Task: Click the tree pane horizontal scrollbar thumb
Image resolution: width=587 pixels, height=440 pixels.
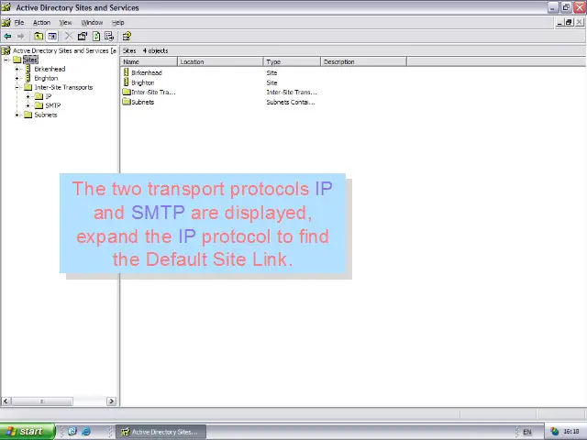Action: pos(42,401)
